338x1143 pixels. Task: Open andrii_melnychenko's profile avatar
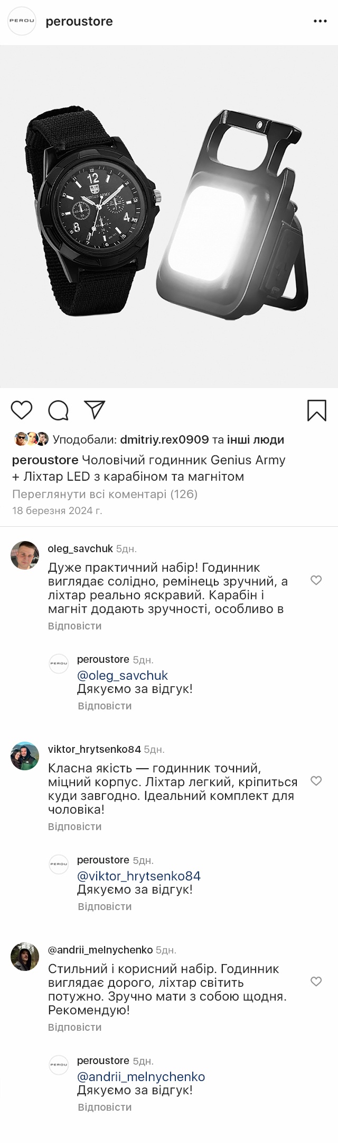pyautogui.click(x=25, y=957)
